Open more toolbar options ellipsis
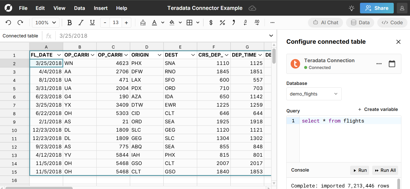The width and height of the screenshot is (410, 189). [272, 22]
